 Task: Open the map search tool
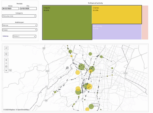pyautogui.click(x=6, y=48)
